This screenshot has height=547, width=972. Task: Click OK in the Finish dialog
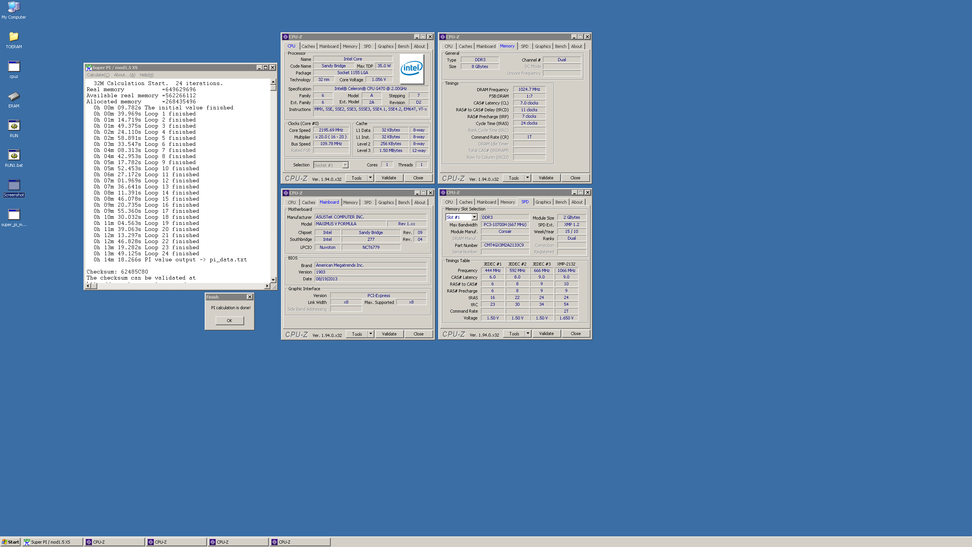pos(230,321)
